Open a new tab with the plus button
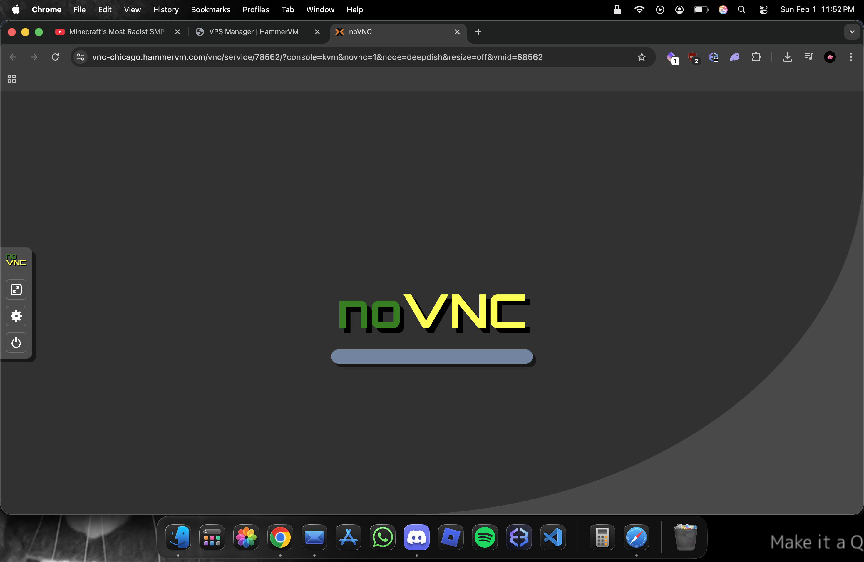This screenshot has width=864, height=562. pos(478,31)
